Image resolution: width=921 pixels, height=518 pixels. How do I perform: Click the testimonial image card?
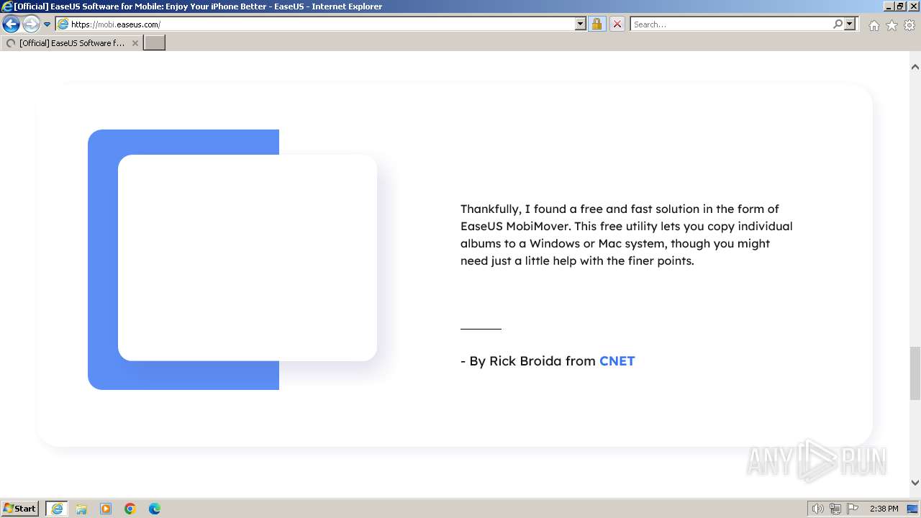pos(248,258)
